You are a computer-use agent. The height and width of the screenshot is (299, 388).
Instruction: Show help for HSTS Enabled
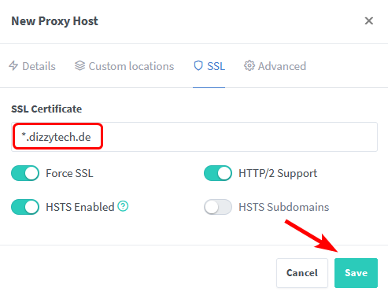pos(123,206)
